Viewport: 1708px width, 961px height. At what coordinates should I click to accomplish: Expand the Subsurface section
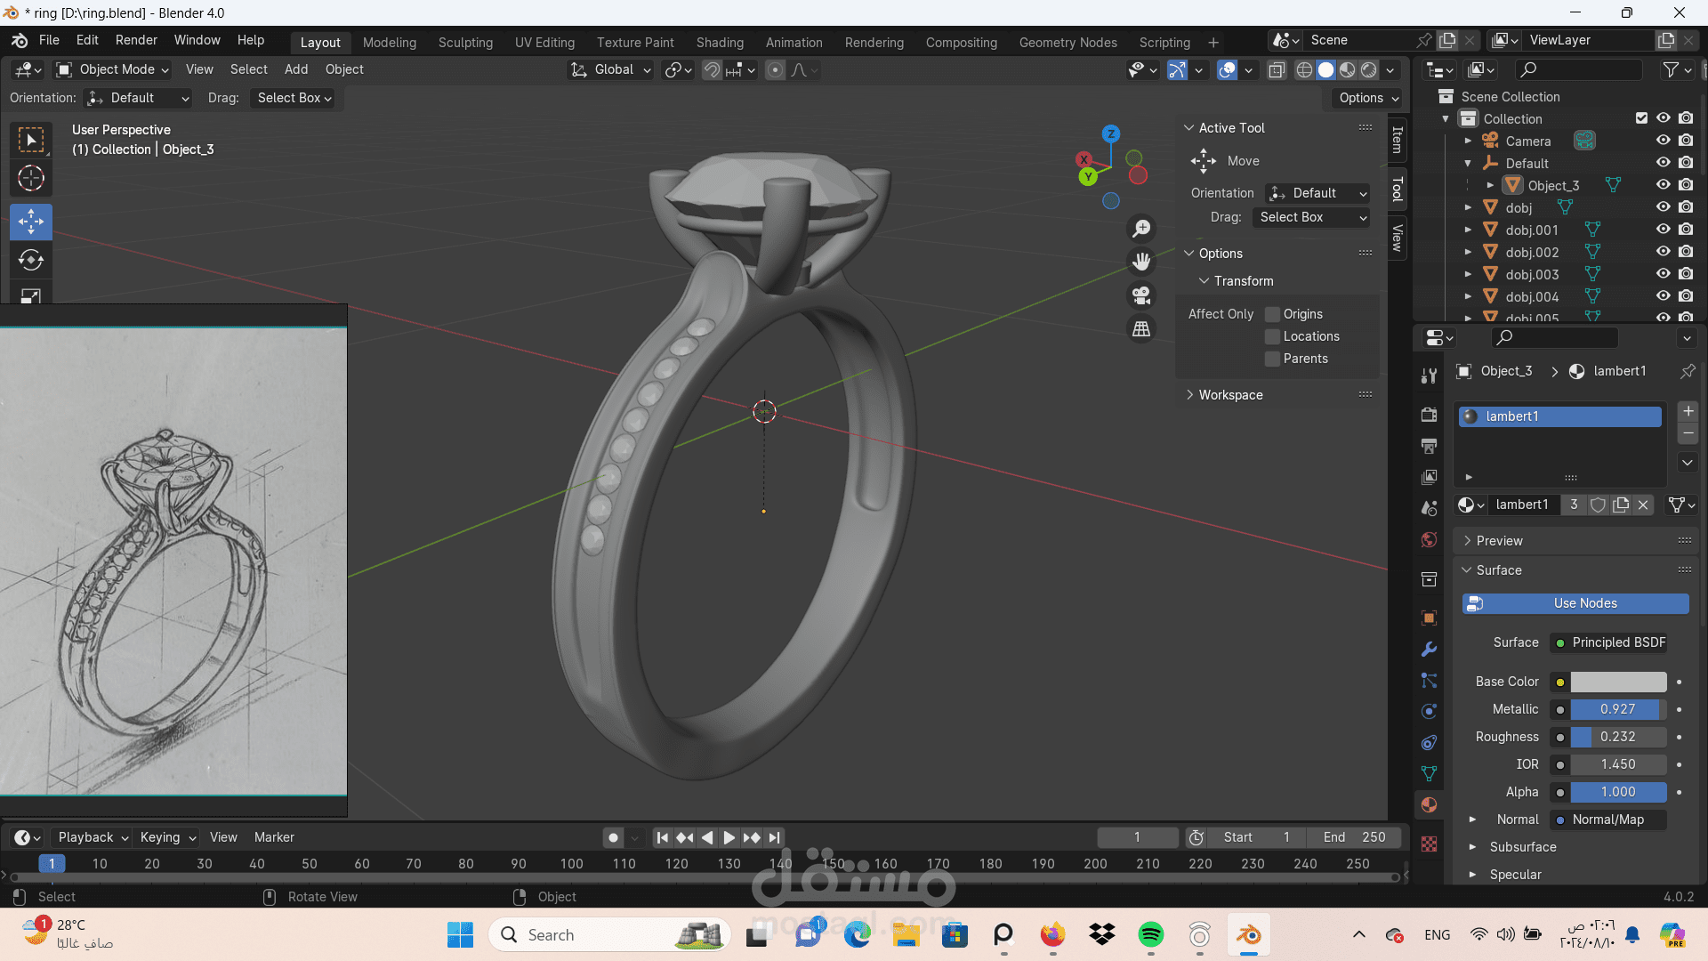point(1522,847)
